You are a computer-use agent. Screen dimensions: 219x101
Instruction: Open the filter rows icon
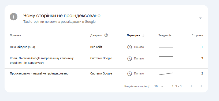[200, 17]
